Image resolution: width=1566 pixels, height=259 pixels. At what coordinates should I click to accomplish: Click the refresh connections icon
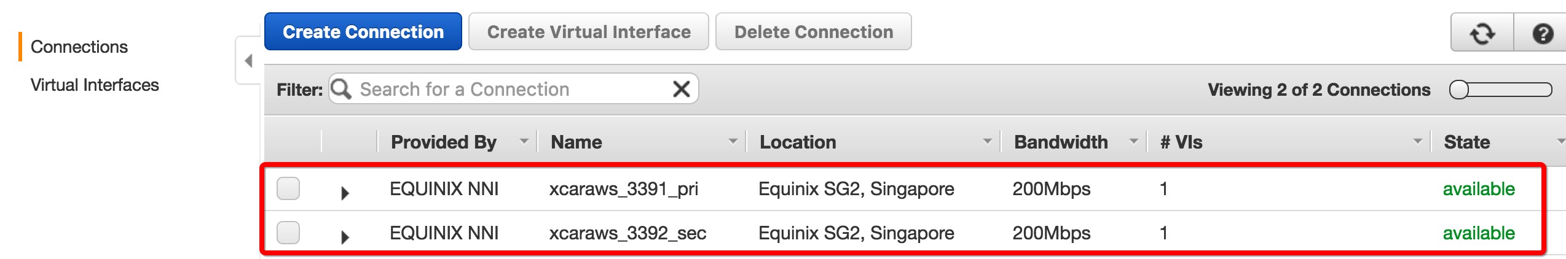1482,33
